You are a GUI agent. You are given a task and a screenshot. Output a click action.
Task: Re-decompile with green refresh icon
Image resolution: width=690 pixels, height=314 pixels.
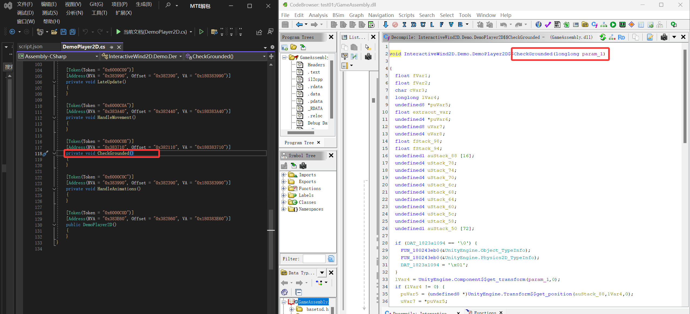[603, 37]
